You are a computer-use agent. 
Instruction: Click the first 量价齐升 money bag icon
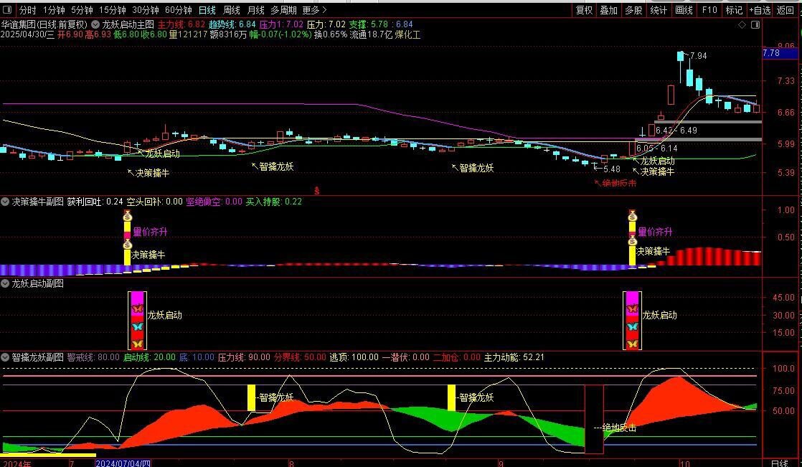tap(128, 217)
